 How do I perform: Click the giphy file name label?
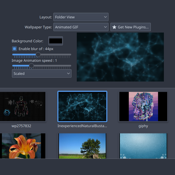143,126
